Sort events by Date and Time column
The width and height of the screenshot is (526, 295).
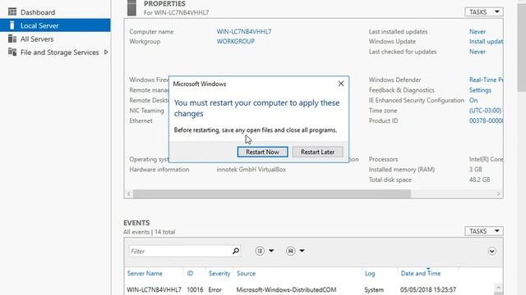(421, 273)
